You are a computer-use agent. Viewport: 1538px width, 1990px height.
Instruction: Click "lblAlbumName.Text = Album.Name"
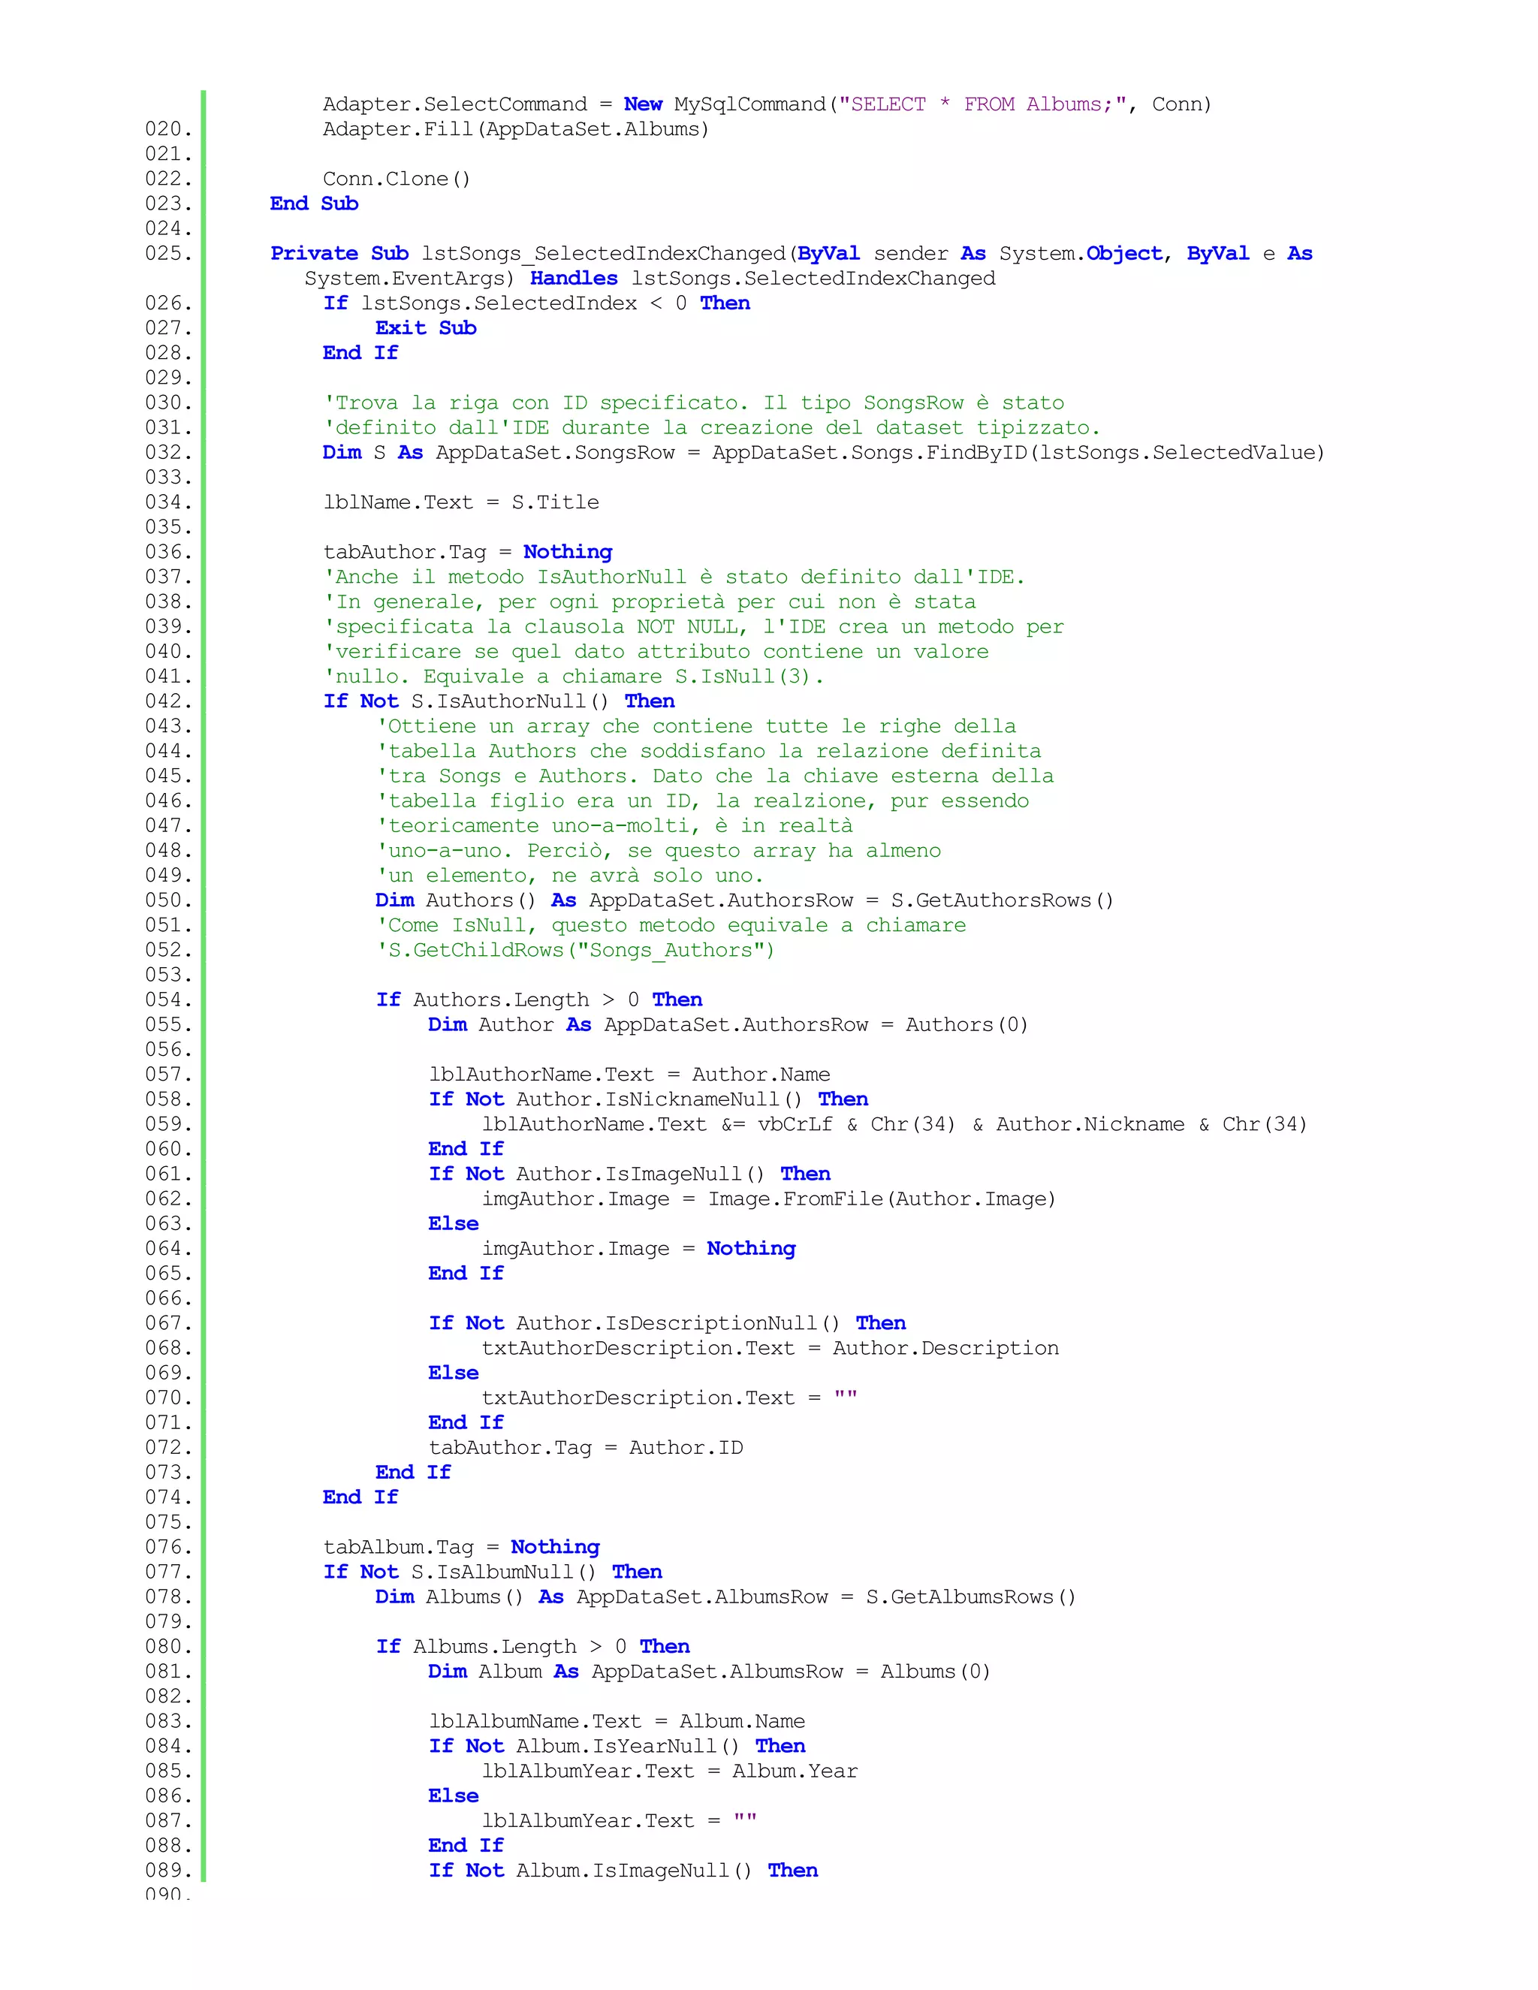tap(617, 1721)
